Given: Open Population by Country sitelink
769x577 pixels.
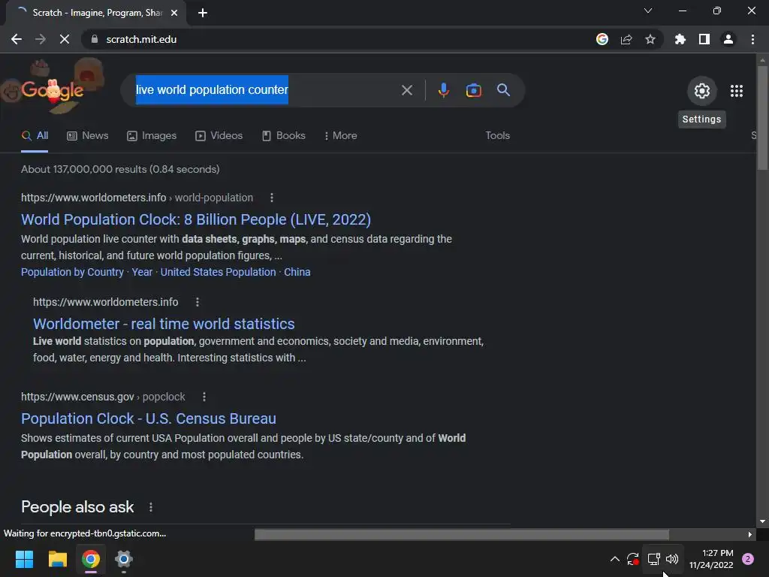Looking at the screenshot, I should [x=72, y=272].
